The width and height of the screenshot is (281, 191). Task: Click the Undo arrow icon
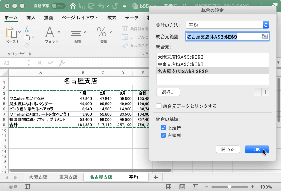pos(101,6)
